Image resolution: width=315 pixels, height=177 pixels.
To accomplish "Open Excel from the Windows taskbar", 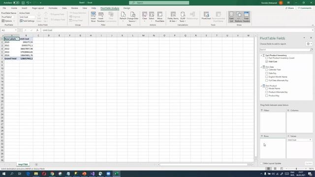I will click(116, 174).
